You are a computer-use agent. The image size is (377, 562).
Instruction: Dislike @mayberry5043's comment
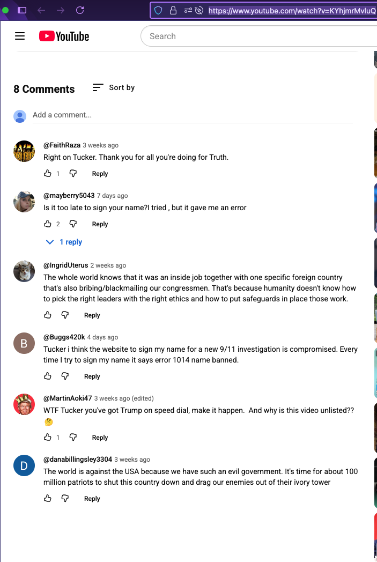click(x=73, y=224)
